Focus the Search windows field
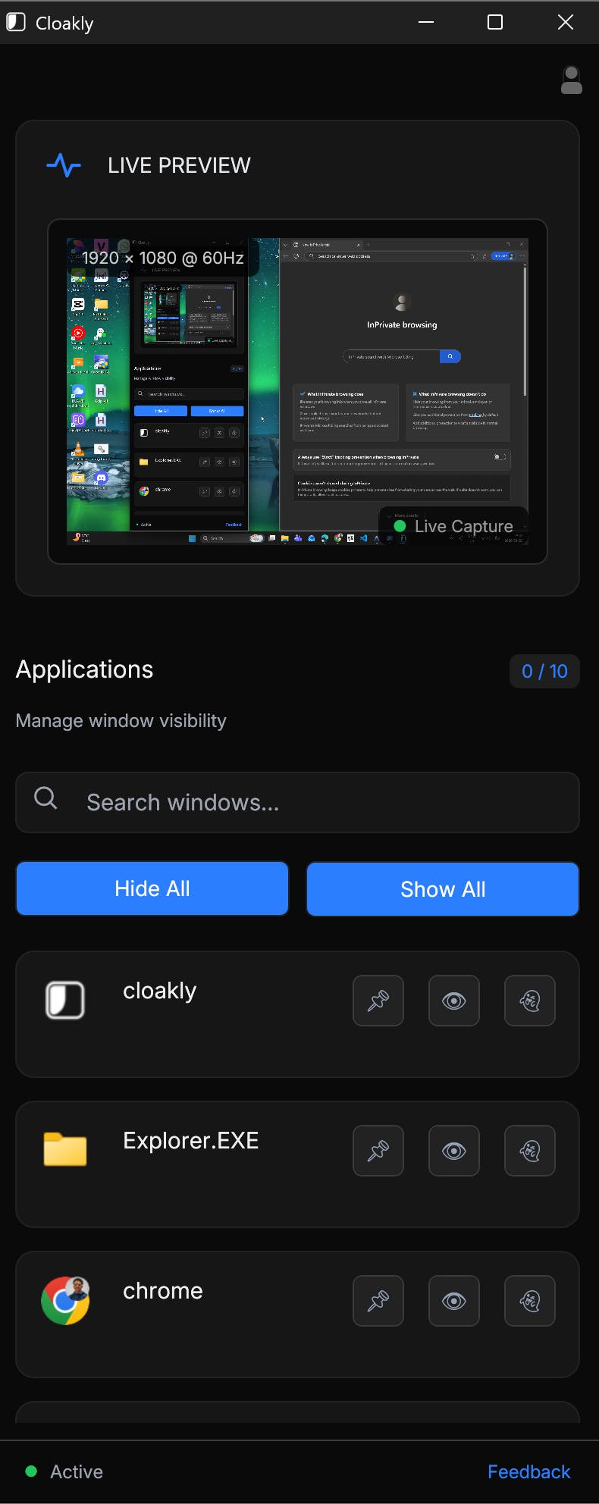The width and height of the screenshot is (599, 1504). tap(297, 802)
